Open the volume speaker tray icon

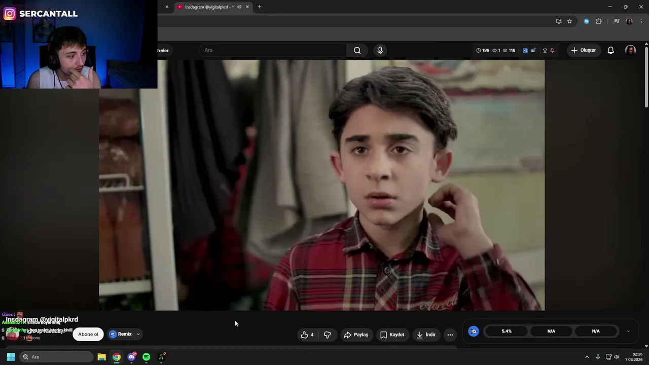617,357
